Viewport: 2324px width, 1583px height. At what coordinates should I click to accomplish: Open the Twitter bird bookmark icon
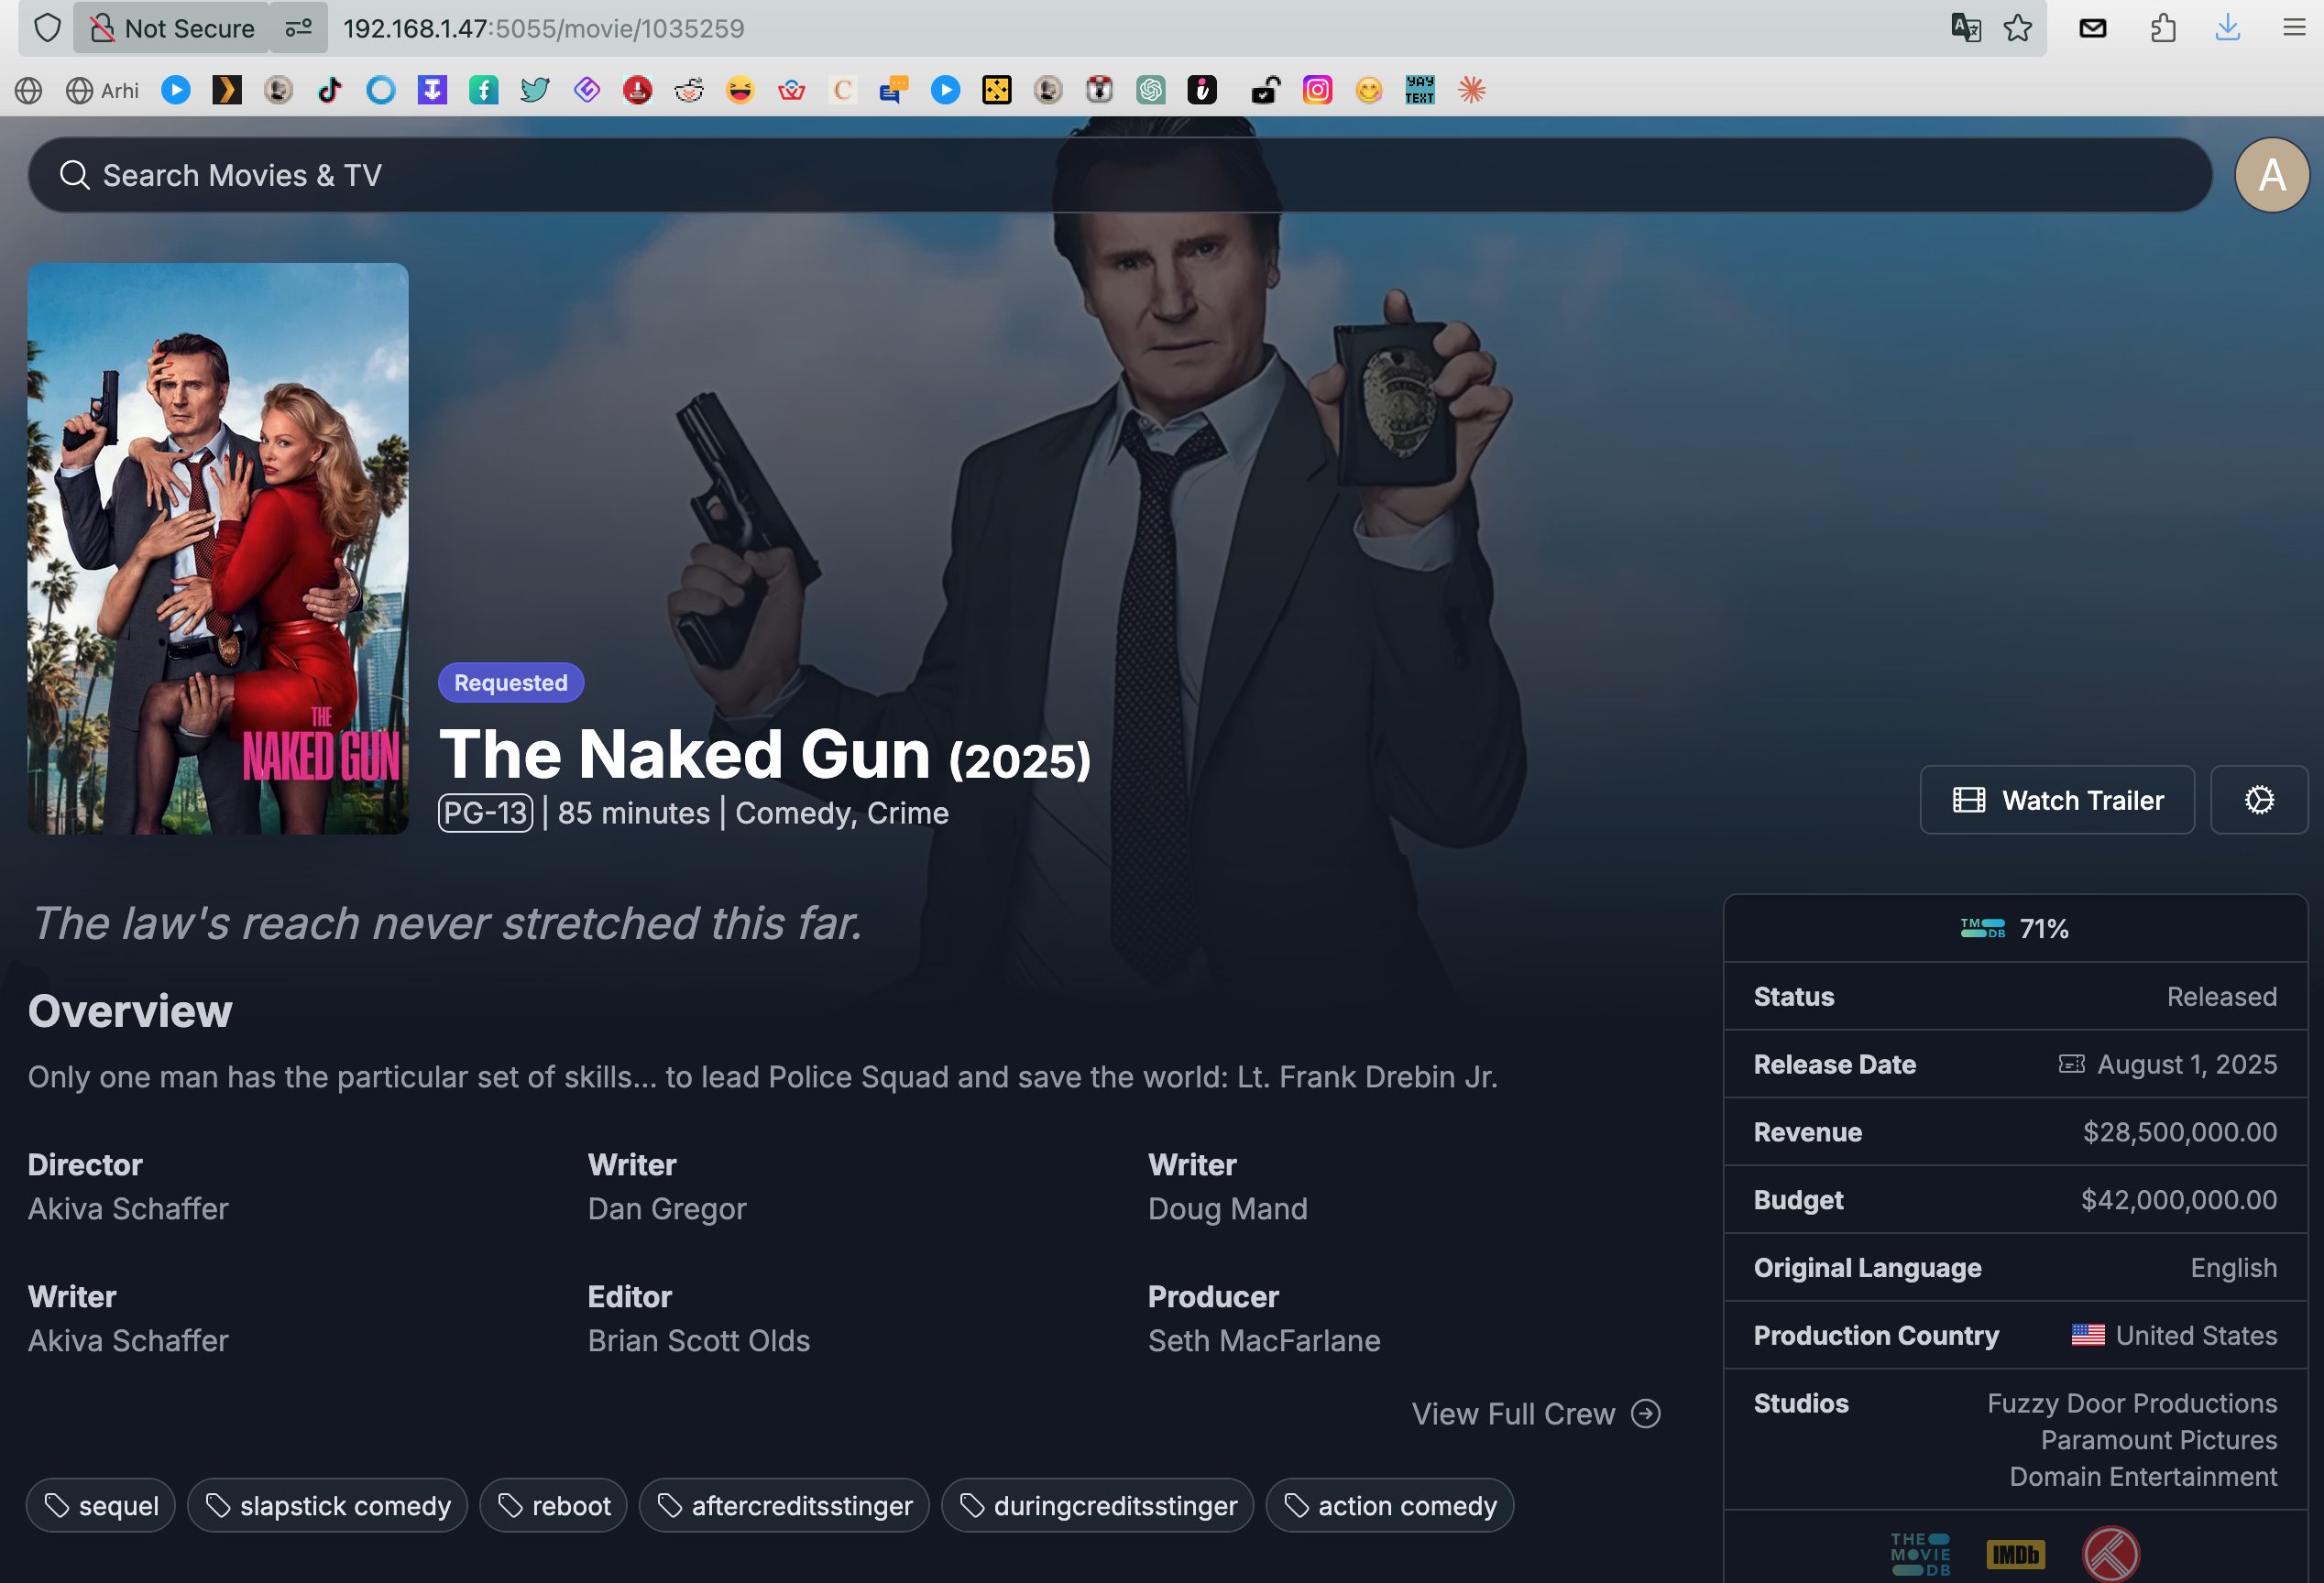(x=534, y=90)
